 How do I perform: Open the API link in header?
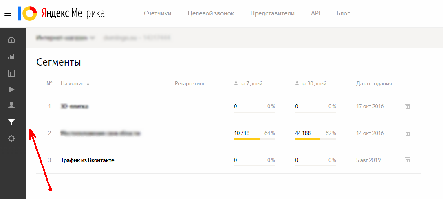tap(315, 13)
